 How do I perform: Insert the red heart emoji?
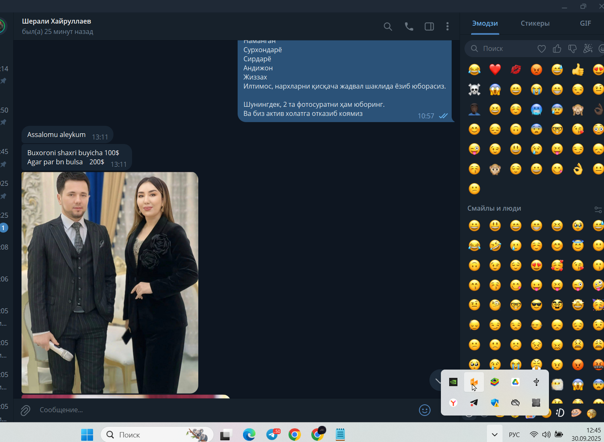495,70
